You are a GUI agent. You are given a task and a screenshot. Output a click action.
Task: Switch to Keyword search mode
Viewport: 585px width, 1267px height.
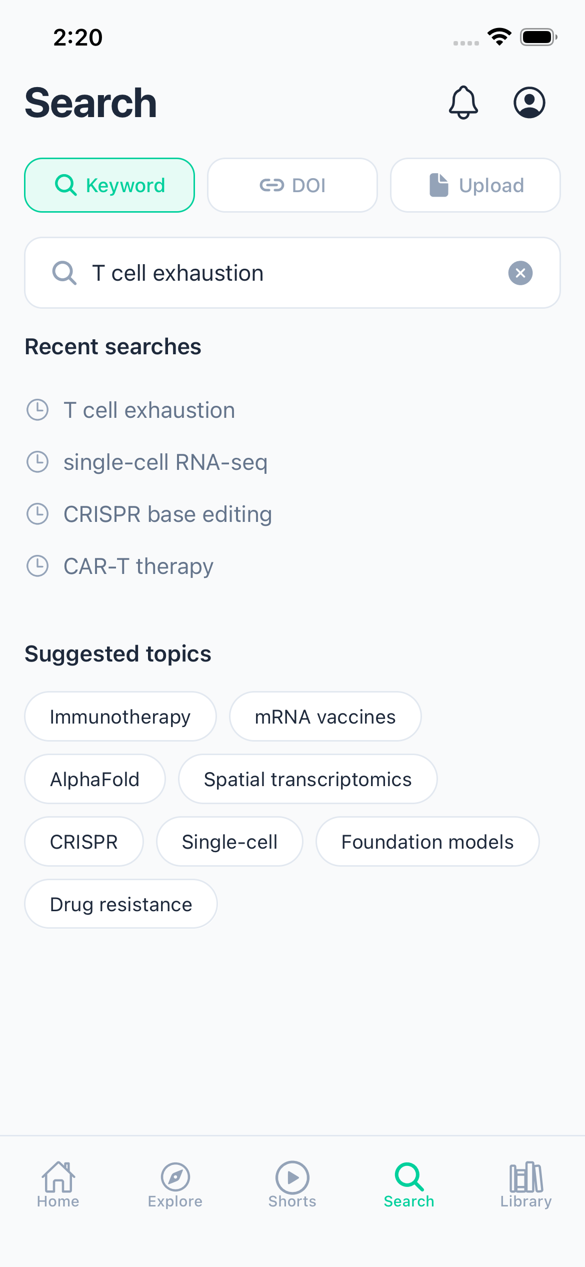[109, 185]
